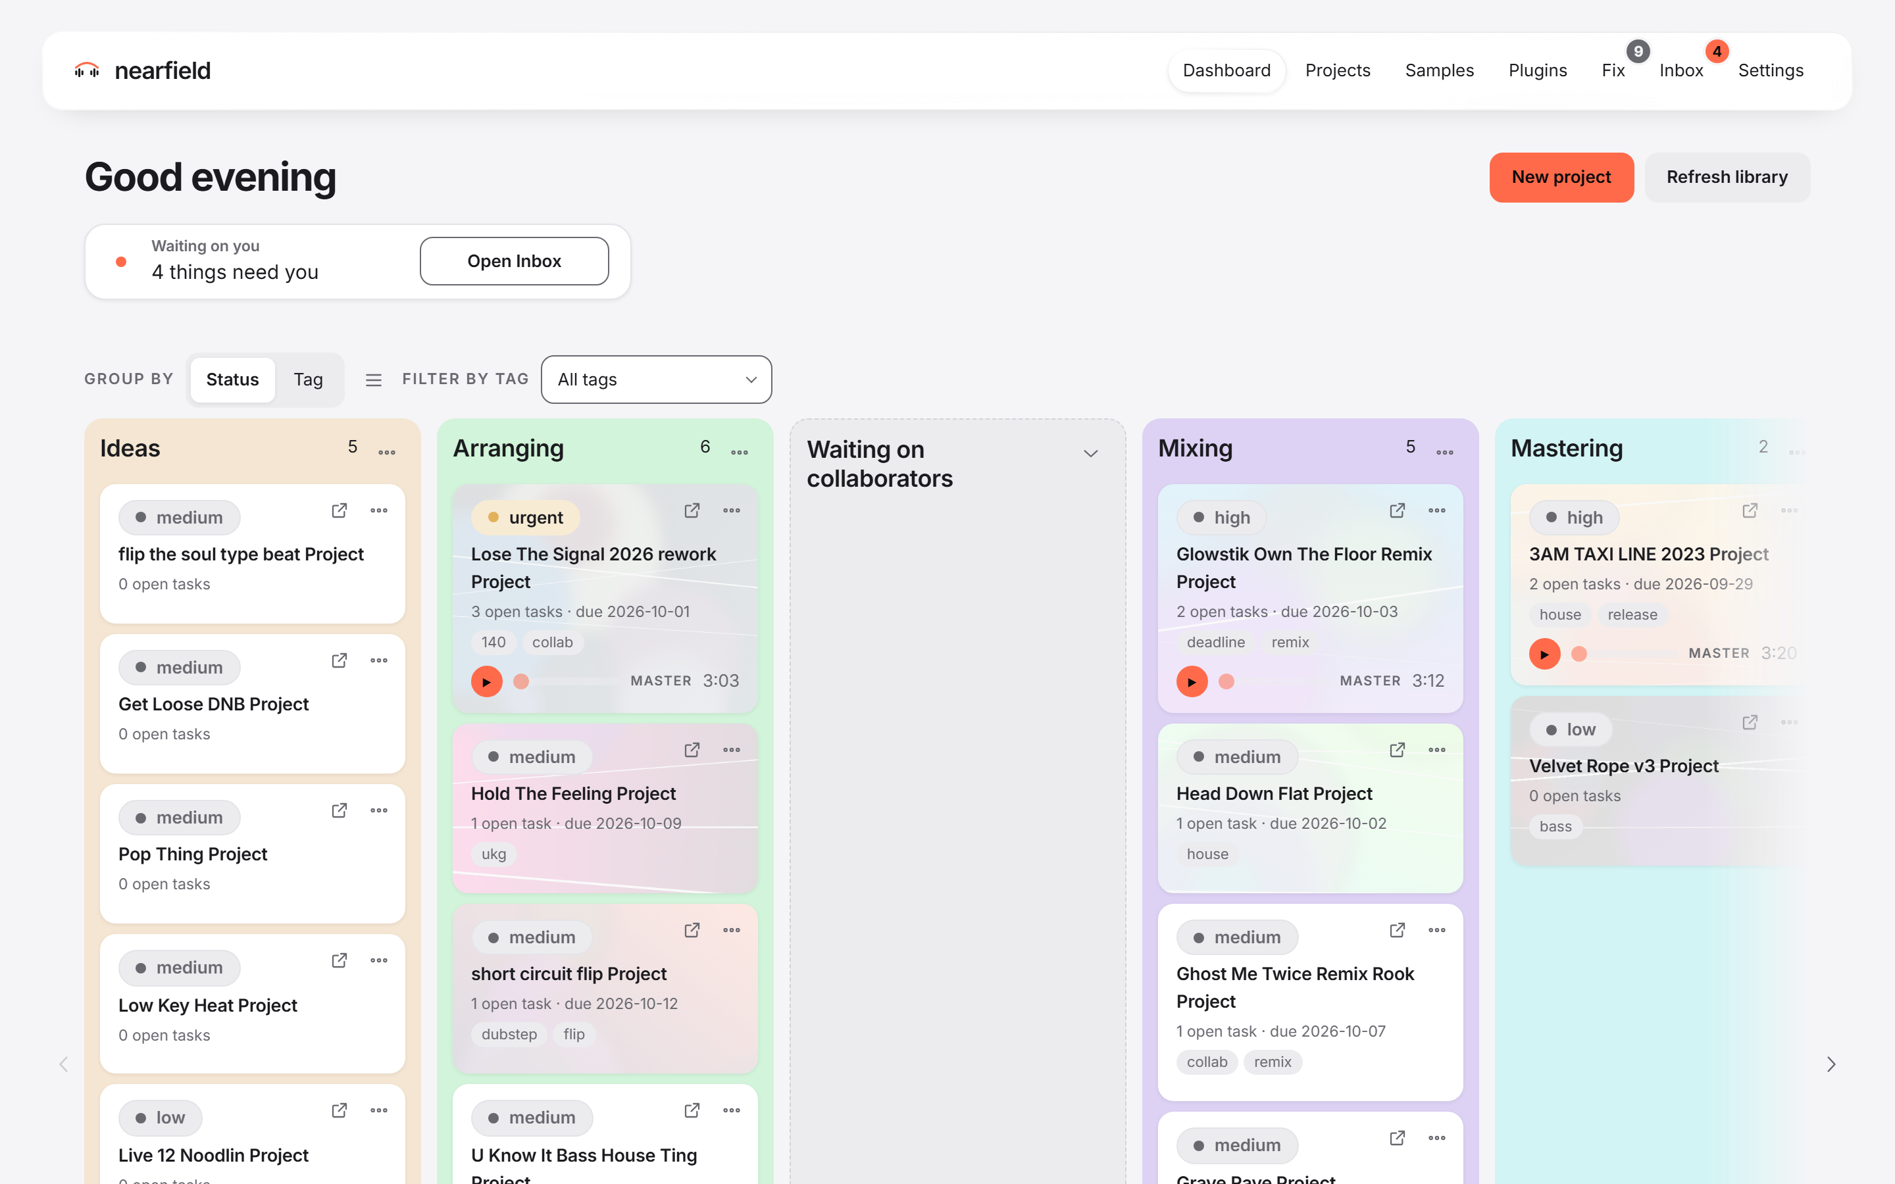Open more options for Low Key Heat Project
Image resolution: width=1895 pixels, height=1184 pixels.
[379, 961]
